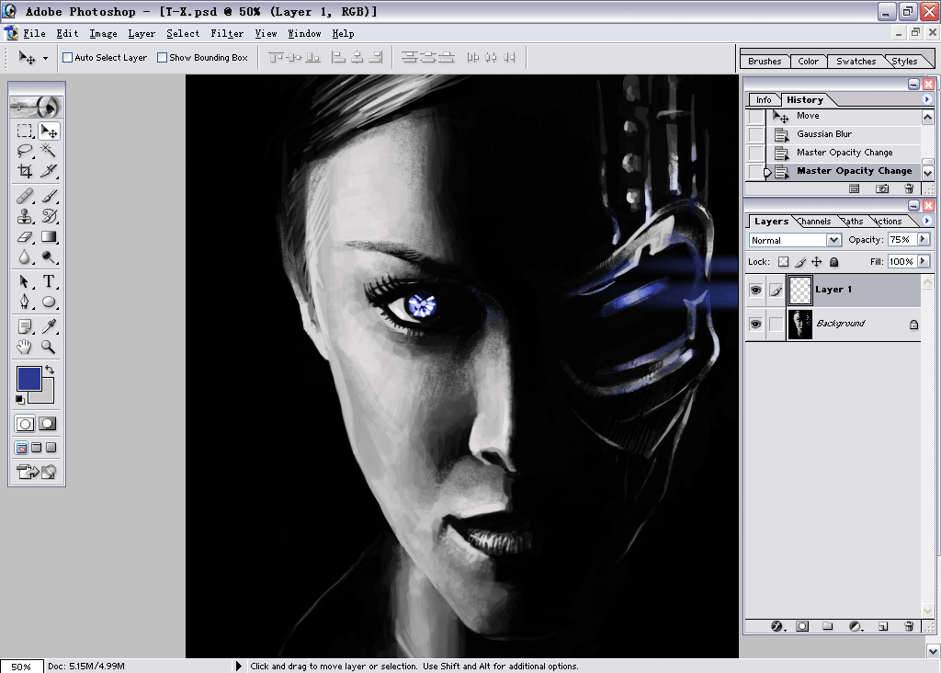Create a new snapshot in History palette

pos(881,188)
